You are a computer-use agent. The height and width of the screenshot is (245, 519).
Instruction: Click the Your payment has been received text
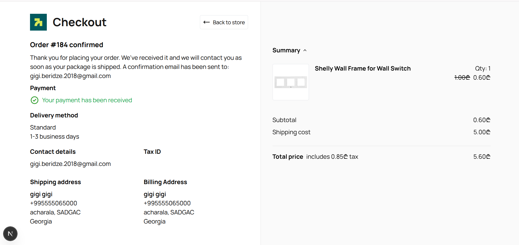pyautogui.click(x=87, y=100)
